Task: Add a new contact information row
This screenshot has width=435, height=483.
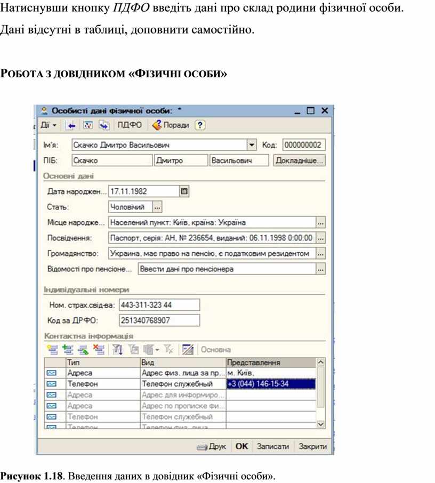Action: point(52,350)
